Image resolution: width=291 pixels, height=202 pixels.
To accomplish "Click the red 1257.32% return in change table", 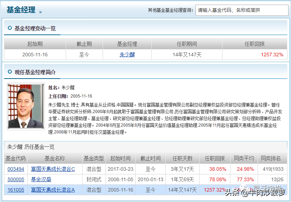I will [272, 55].
